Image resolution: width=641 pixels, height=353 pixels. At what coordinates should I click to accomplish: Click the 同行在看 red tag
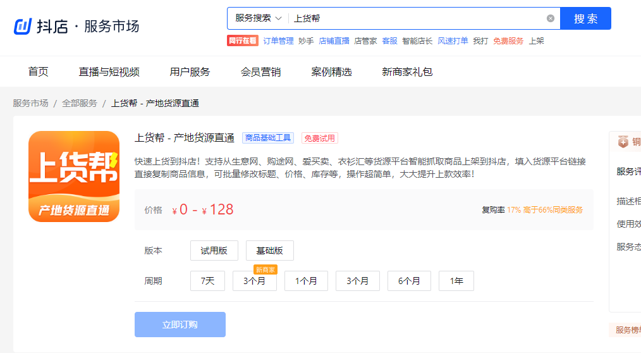242,41
